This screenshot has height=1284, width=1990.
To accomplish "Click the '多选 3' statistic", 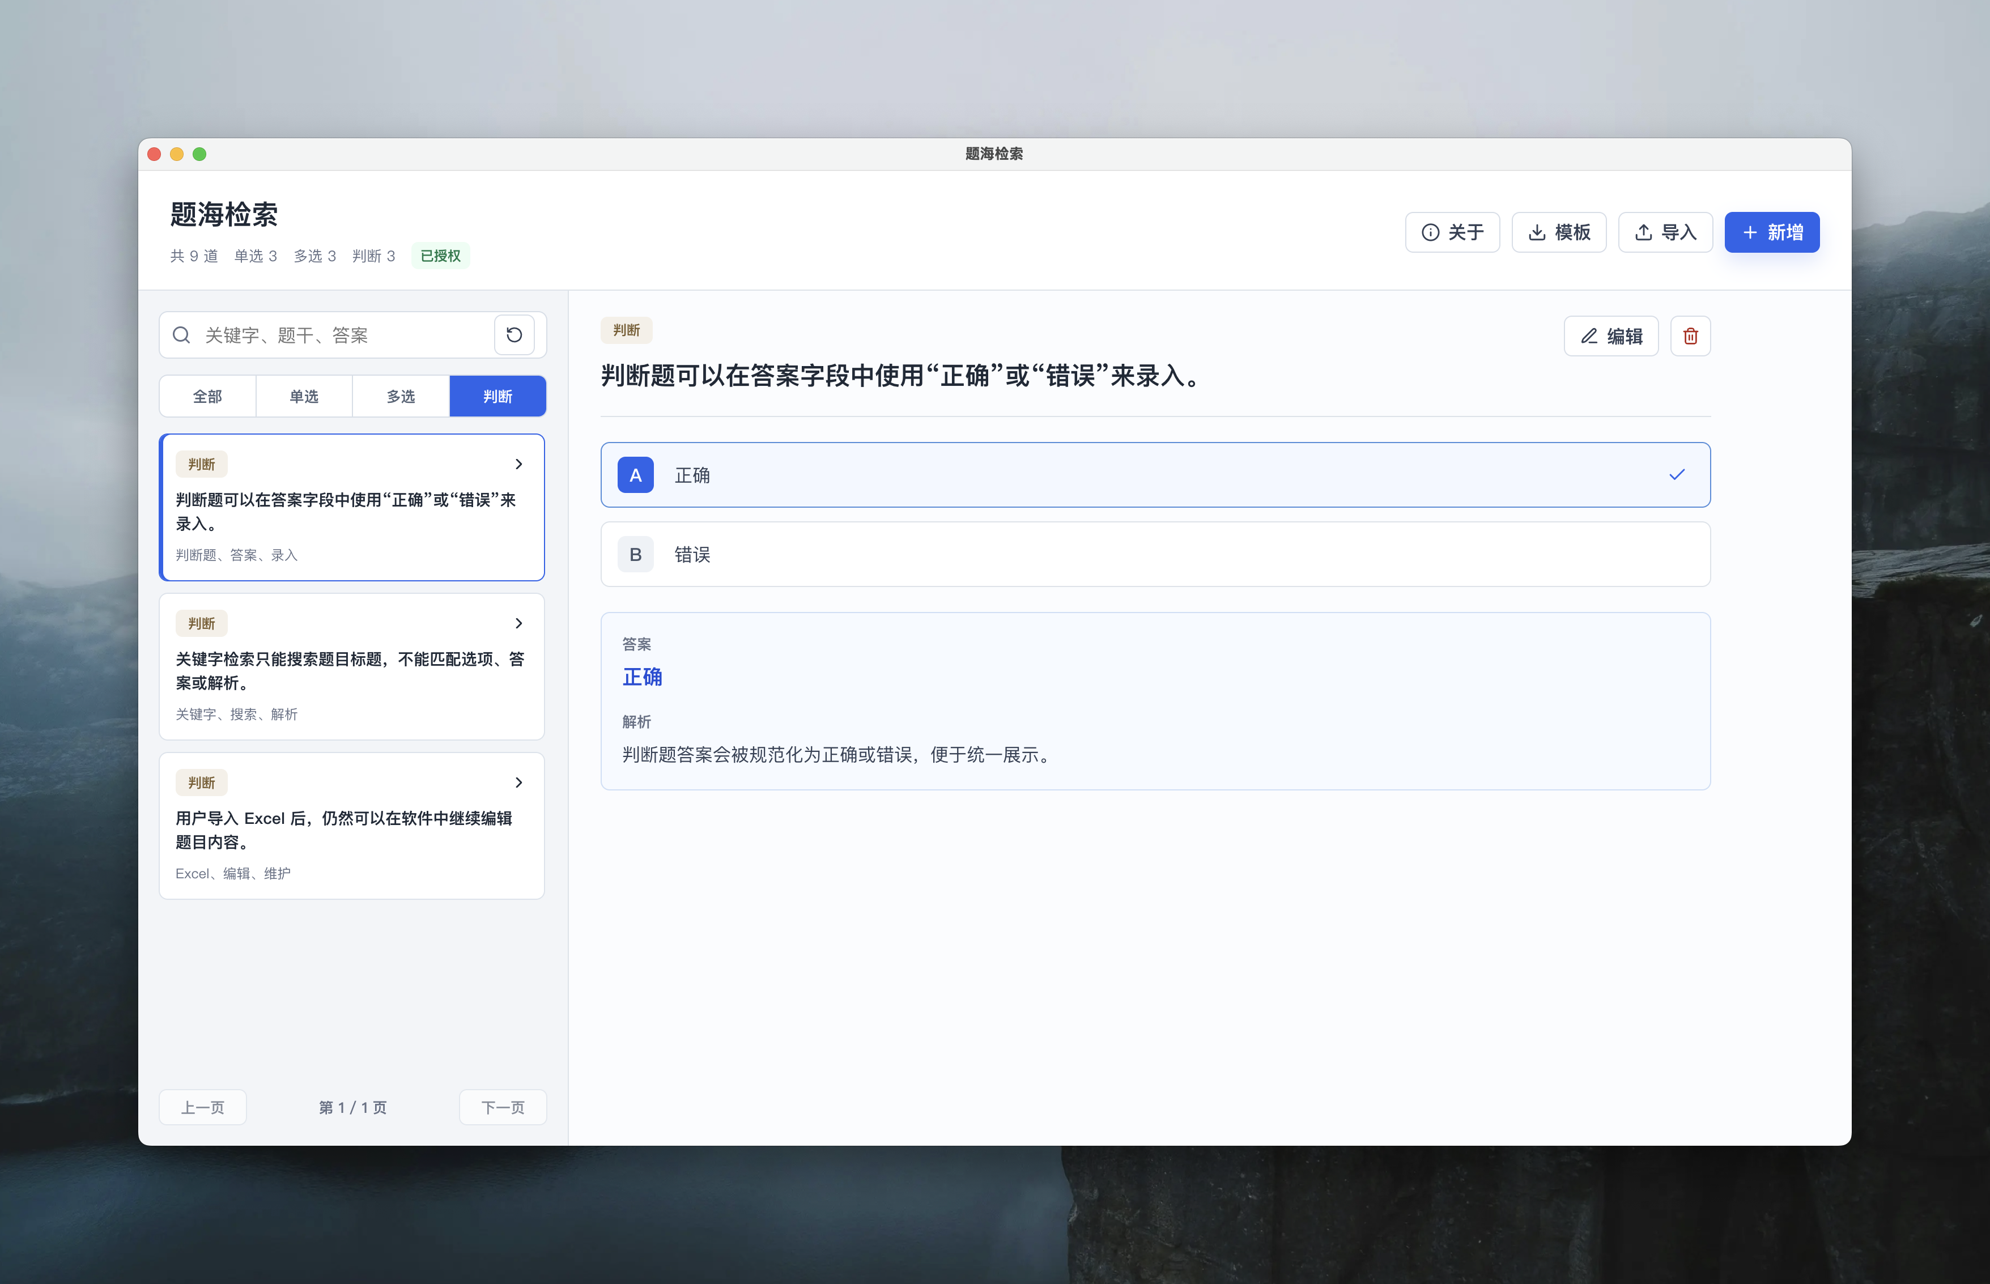I will pyautogui.click(x=314, y=256).
